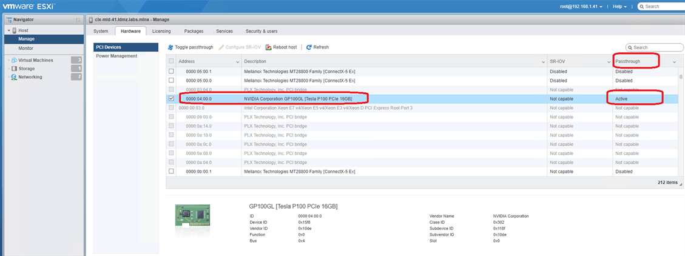Click the Virtual Machines count badge 3
The height and width of the screenshot is (256, 685).
76,60
